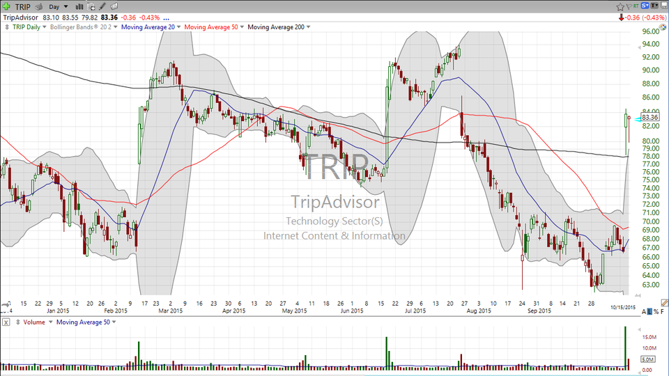Viewport: 669px width, 376px height.
Task: Click the 83.36 current price label
Action: 649,117
